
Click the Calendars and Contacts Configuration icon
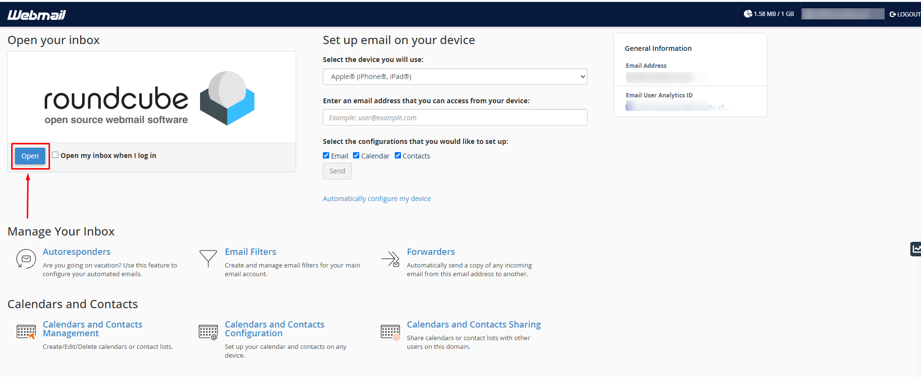pos(208,332)
